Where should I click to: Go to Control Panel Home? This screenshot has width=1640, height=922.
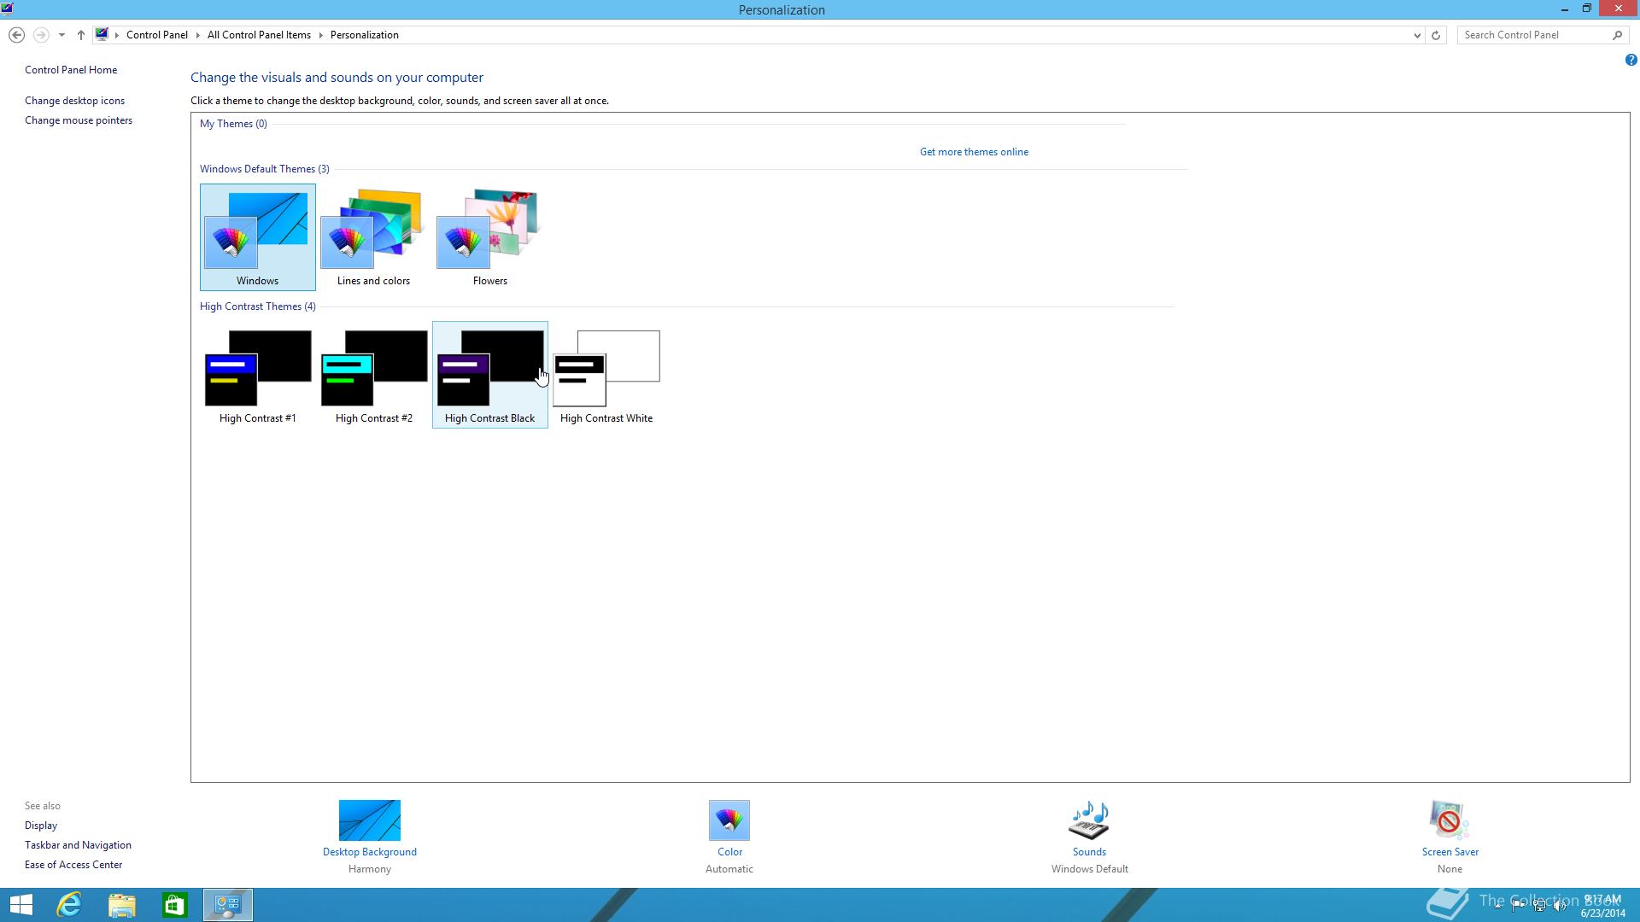click(x=71, y=70)
